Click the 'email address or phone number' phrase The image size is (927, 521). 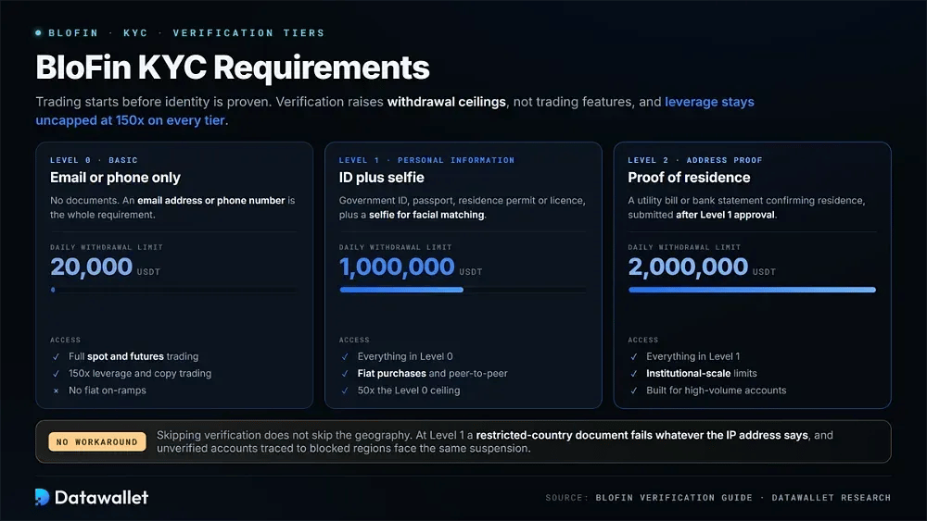pos(211,201)
